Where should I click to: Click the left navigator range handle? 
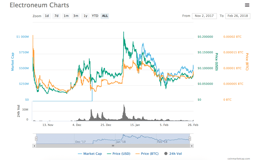tap(36, 139)
